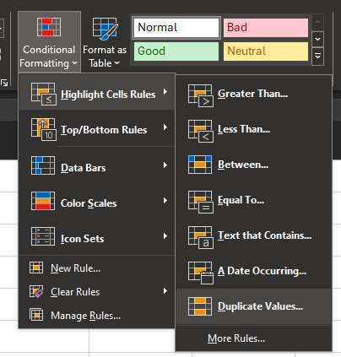Image resolution: width=341 pixels, height=357 pixels.
Task: Apply the Bad cell style
Action: (x=266, y=28)
